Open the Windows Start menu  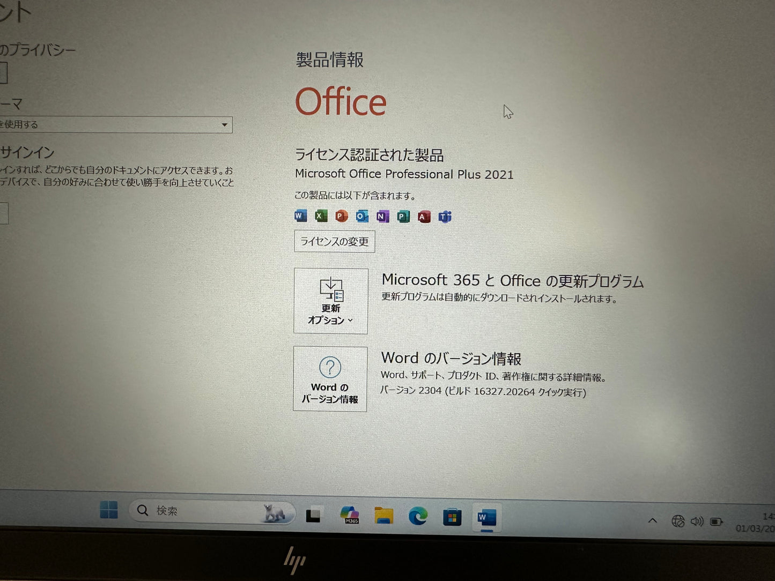point(109,510)
